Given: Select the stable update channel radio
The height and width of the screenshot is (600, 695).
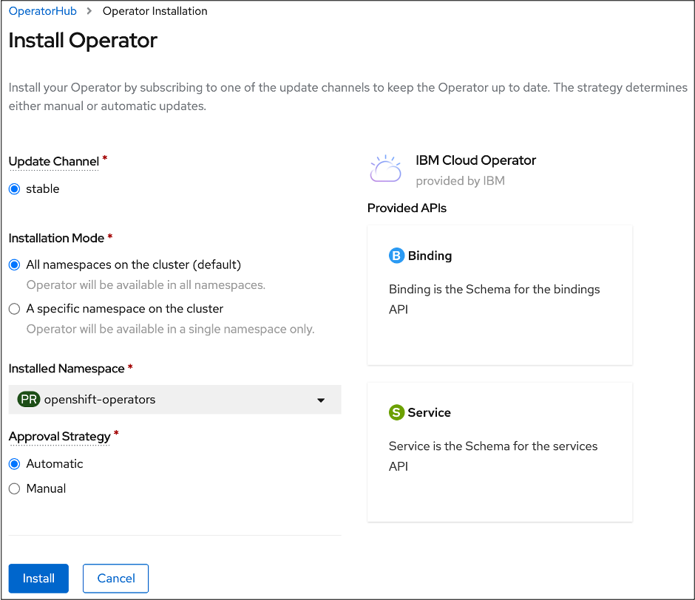Looking at the screenshot, I should [x=15, y=189].
